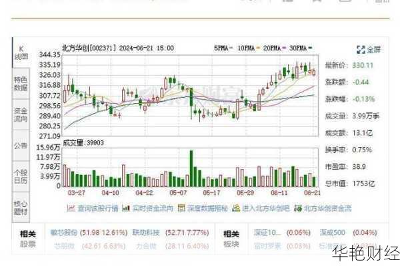Click the 06-21 date axis label
Screen dimensions: 400x266
click(x=312, y=193)
